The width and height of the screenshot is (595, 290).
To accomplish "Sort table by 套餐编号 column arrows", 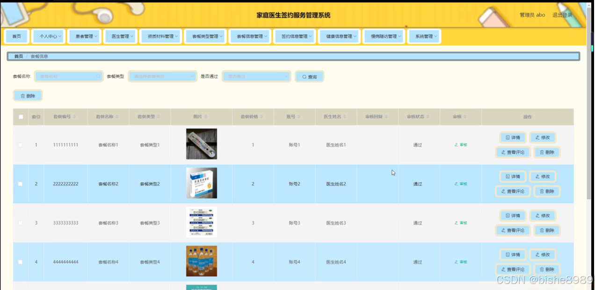I will pos(75,117).
